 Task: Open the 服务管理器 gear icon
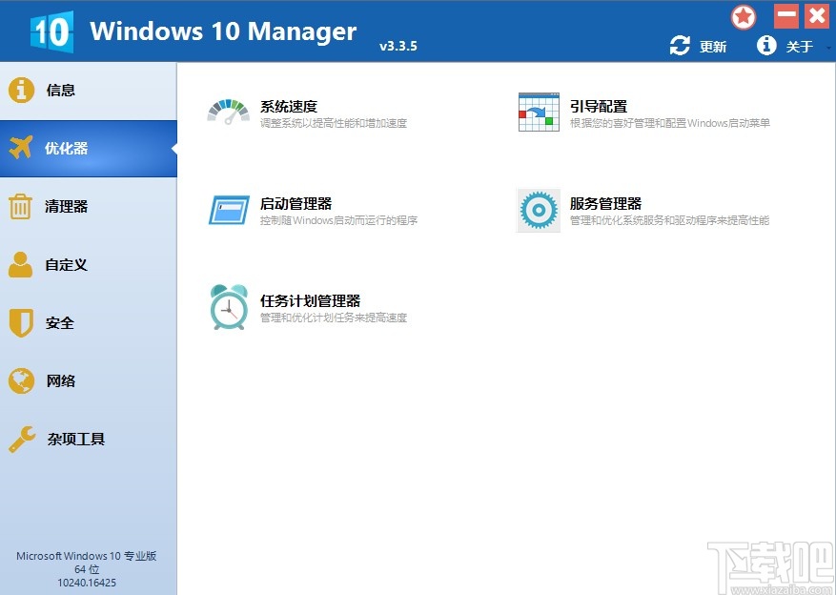pyautogui.click(x=537, y=210)
